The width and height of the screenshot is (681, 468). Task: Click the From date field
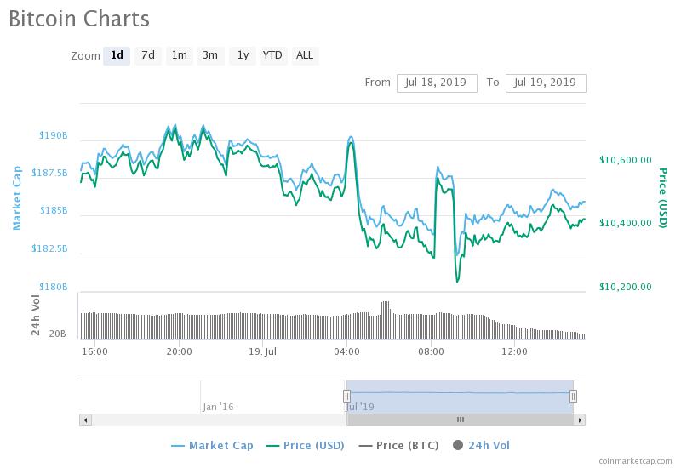[x=437, y=83]
